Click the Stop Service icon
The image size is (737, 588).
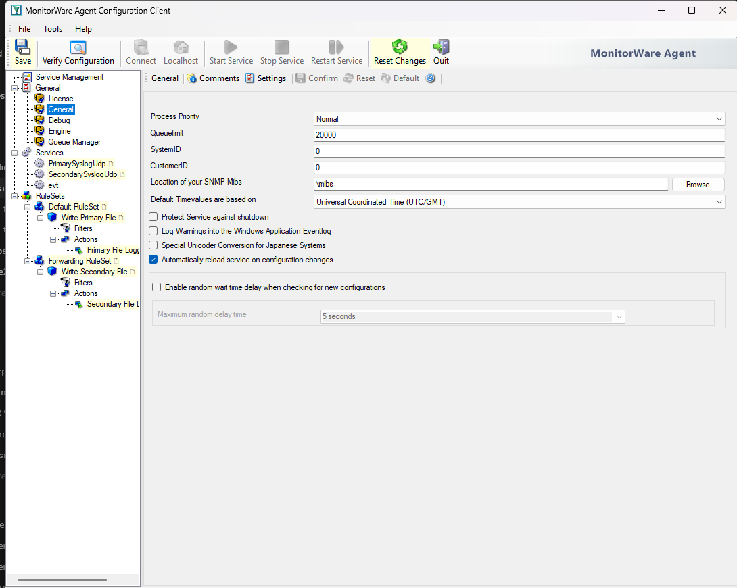pyautogui.click(x=281, y=47)
